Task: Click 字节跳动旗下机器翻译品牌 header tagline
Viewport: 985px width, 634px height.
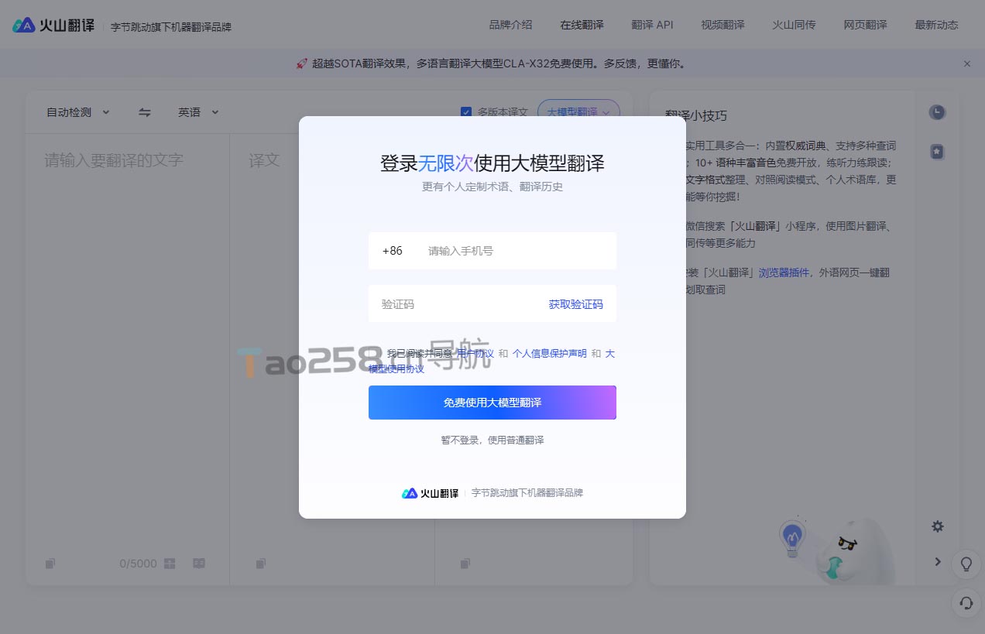Action: click(x=171, y=27)
